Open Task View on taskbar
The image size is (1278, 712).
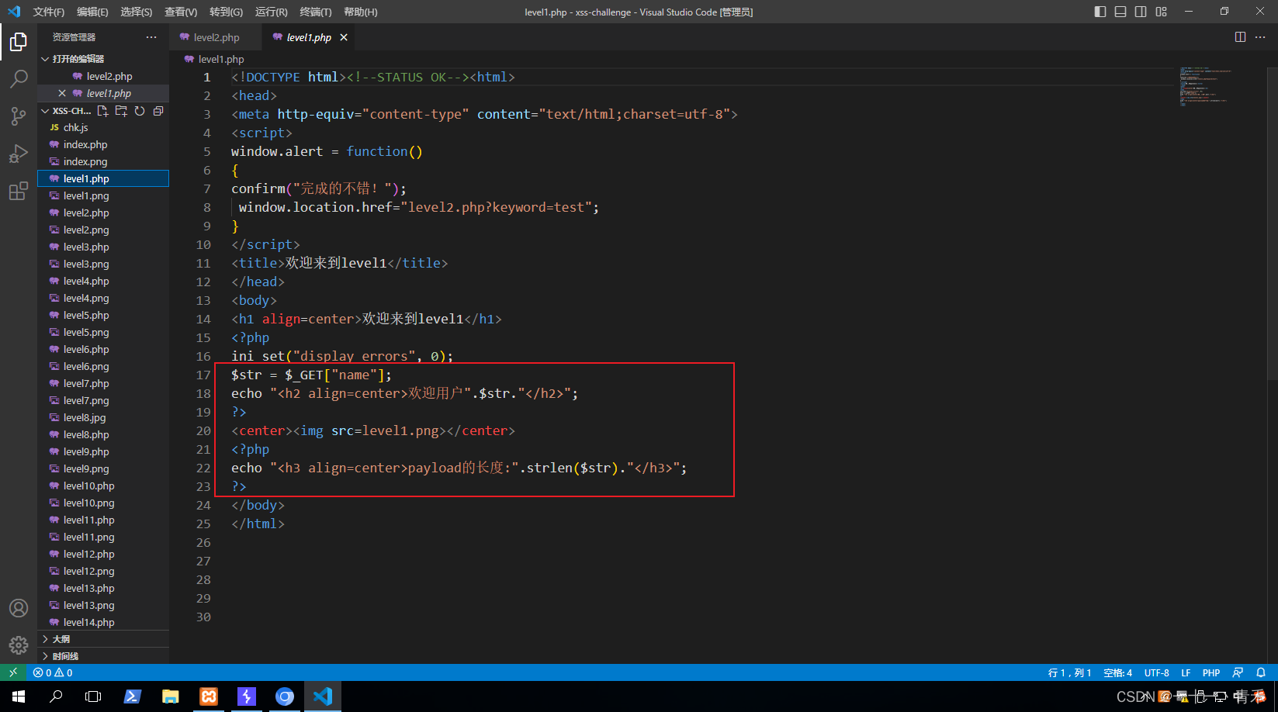coord(93,696)
